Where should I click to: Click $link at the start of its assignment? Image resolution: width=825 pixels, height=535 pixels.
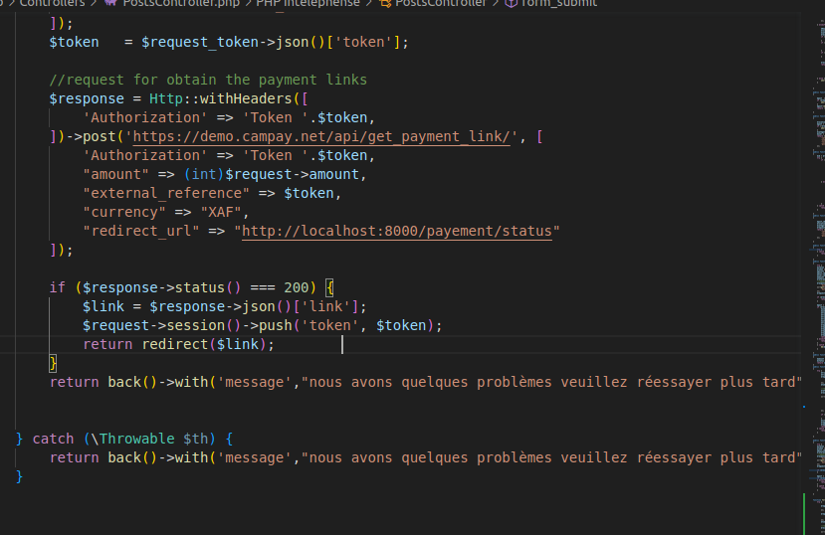(103, 307)
